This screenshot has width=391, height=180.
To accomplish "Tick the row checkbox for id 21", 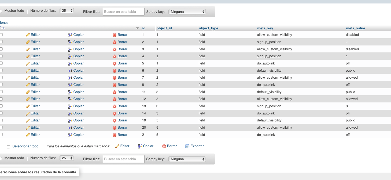I will tap(1, 135).
